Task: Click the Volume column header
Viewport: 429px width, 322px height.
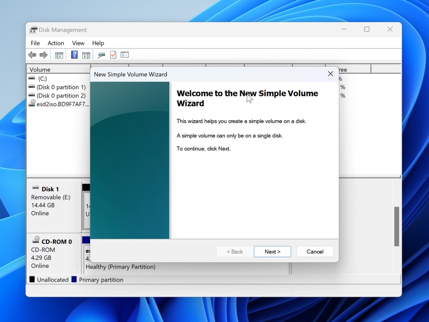Action: [59, 70]
